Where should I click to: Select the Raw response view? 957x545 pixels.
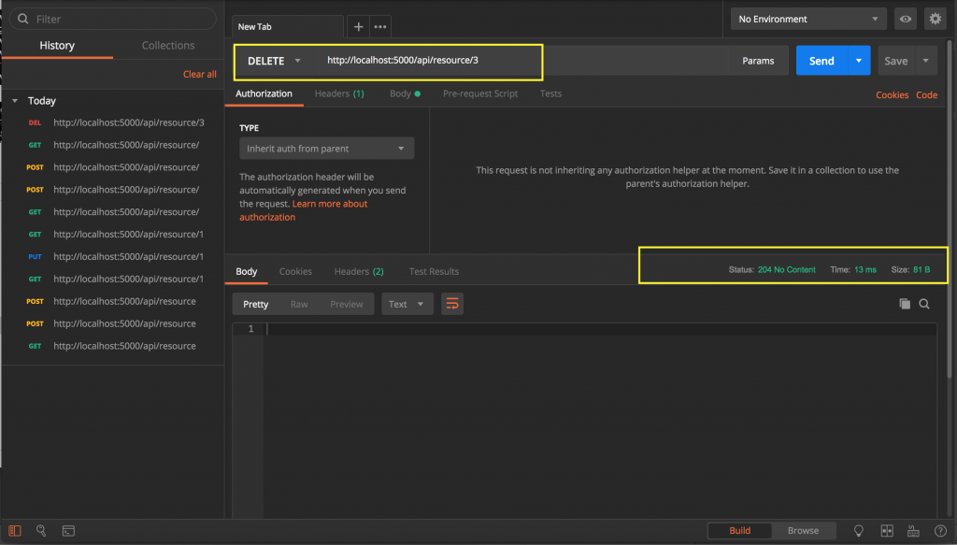(x=299, y=304)
